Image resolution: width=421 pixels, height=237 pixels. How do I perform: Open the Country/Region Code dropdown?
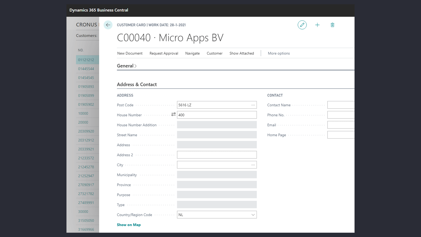point(253,215)
